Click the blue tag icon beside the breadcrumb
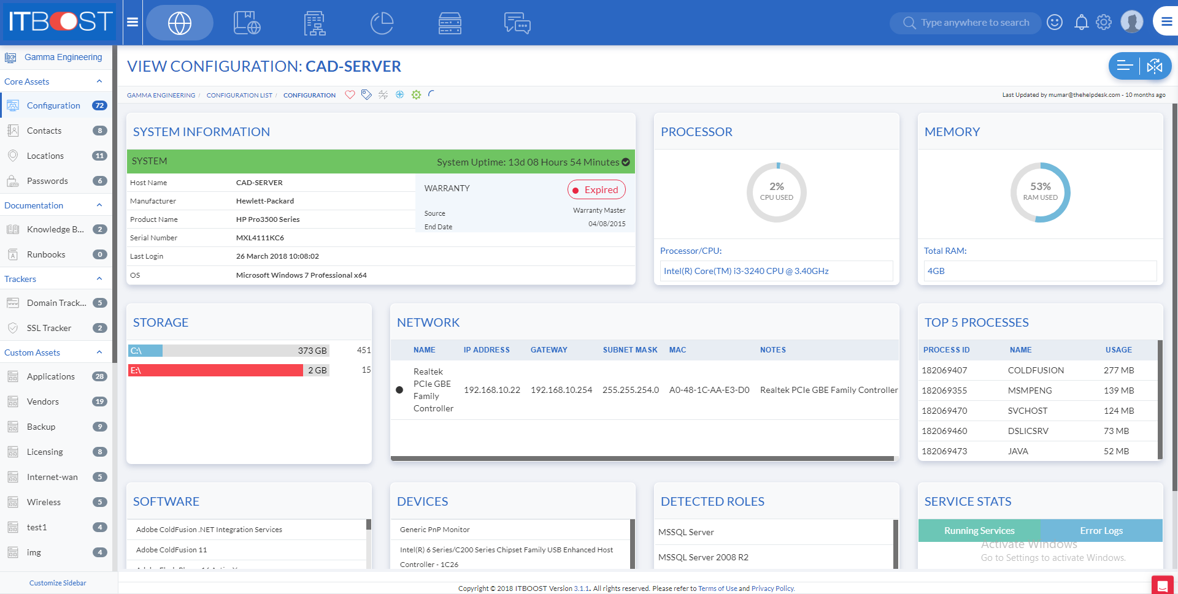Image resolution: width=1178 pixels, height=594 pixels. click(x=366, y=94)
